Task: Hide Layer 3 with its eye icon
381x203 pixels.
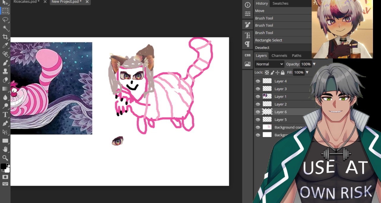Action: 258,89
